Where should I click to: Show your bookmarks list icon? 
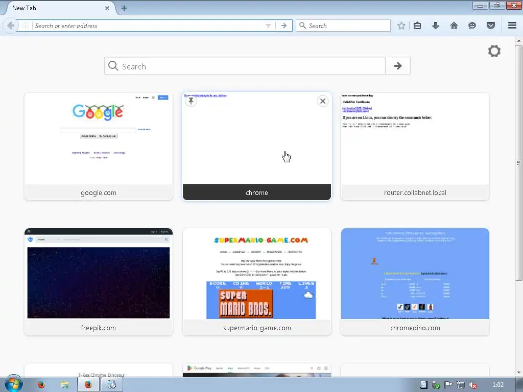[x=417, y=26]
